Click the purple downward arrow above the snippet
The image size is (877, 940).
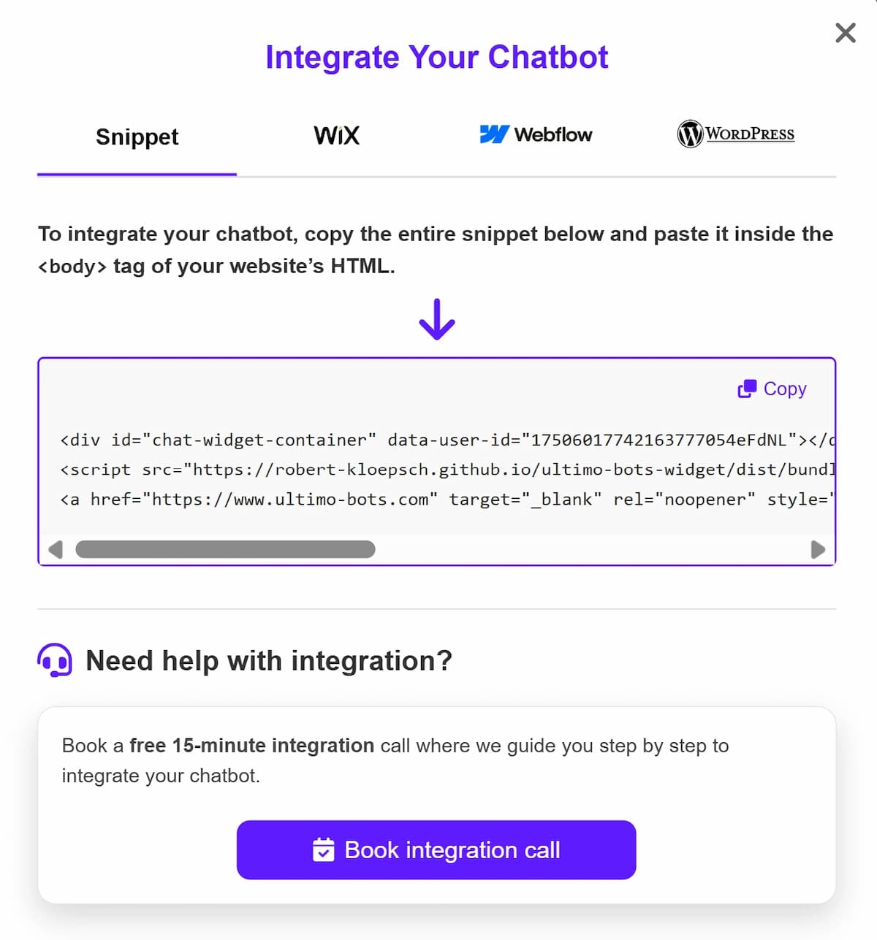436,319
